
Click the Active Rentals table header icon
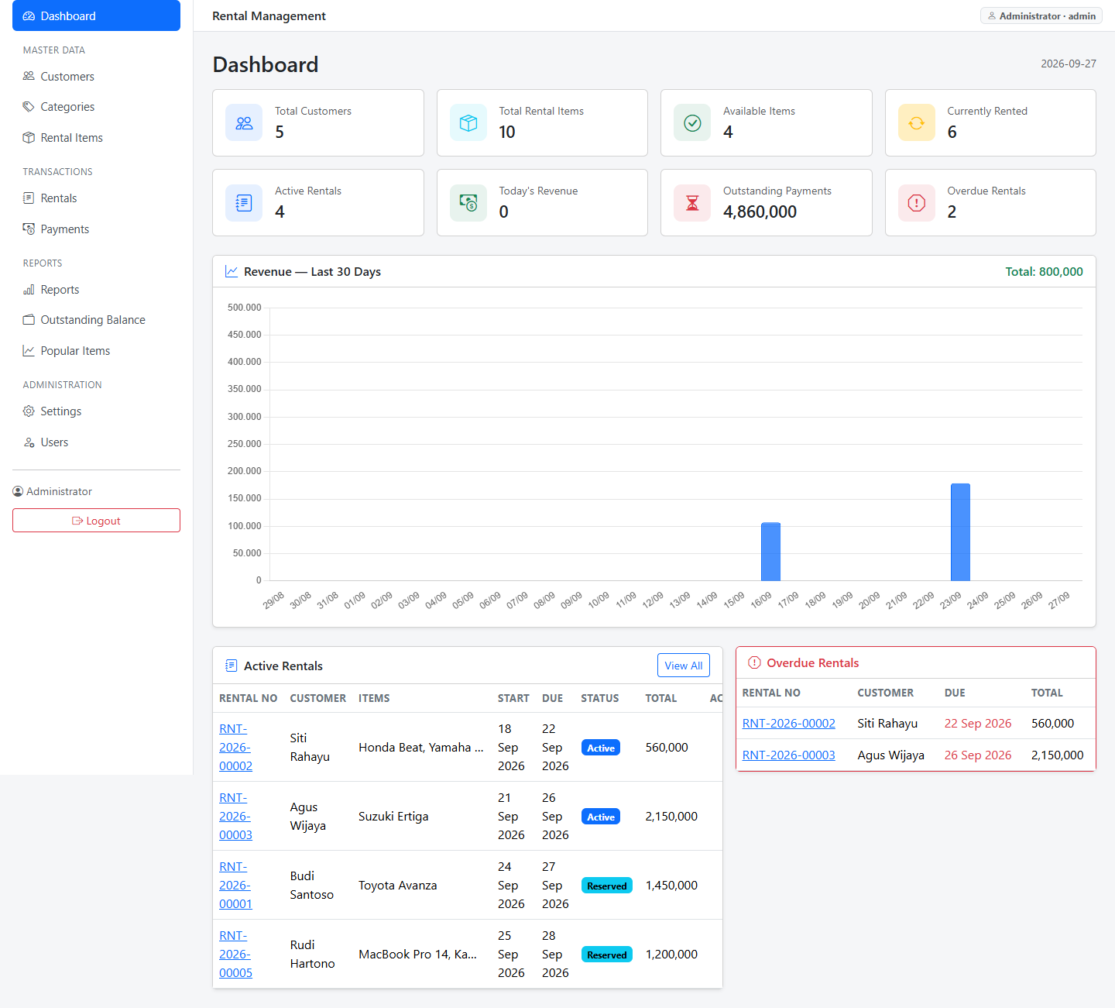[232, 666]
